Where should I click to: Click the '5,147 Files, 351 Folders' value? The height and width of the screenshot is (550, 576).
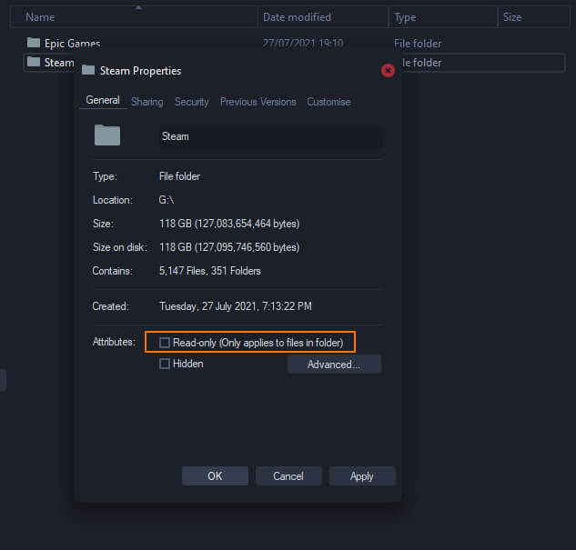[x=210, y=271]
